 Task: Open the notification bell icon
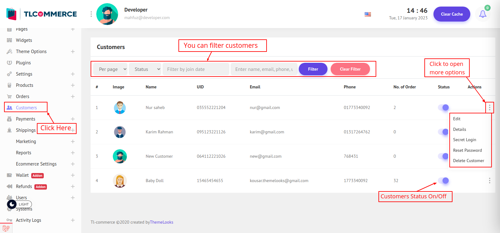pyautogui.click(x=482, y=14)
